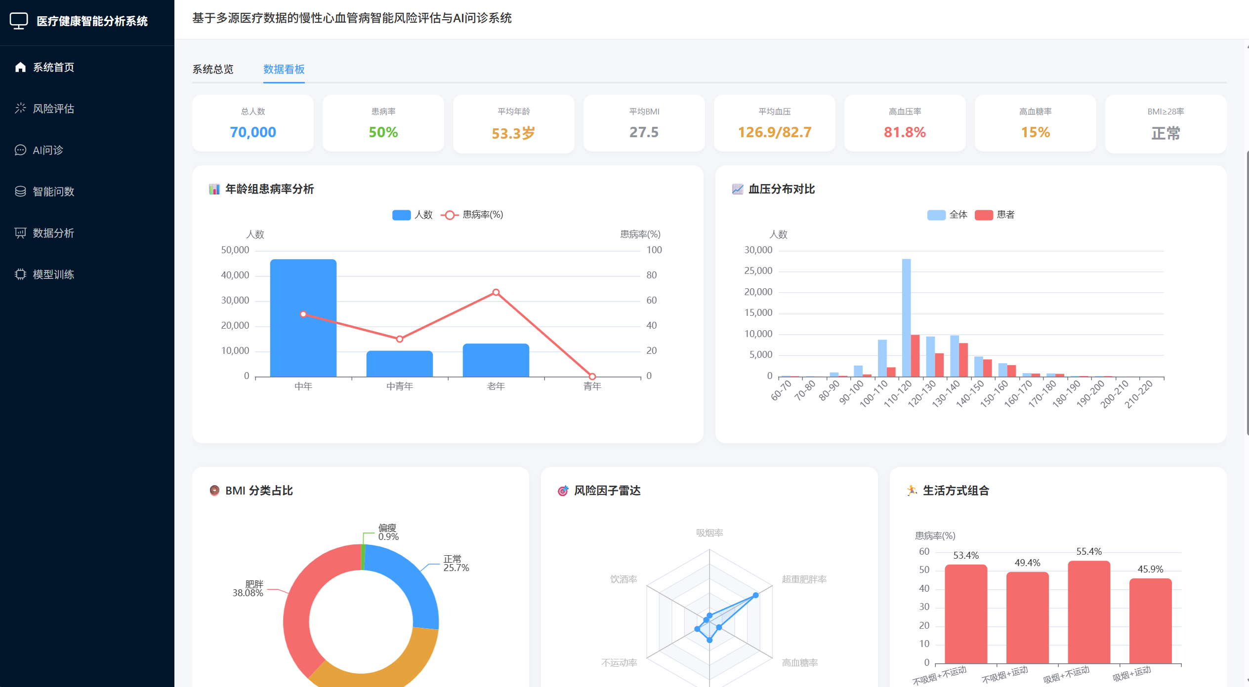Open the 智能问数 menu item
The height and width of the screenshot is (687, 1249).
(x=87, y=191)
